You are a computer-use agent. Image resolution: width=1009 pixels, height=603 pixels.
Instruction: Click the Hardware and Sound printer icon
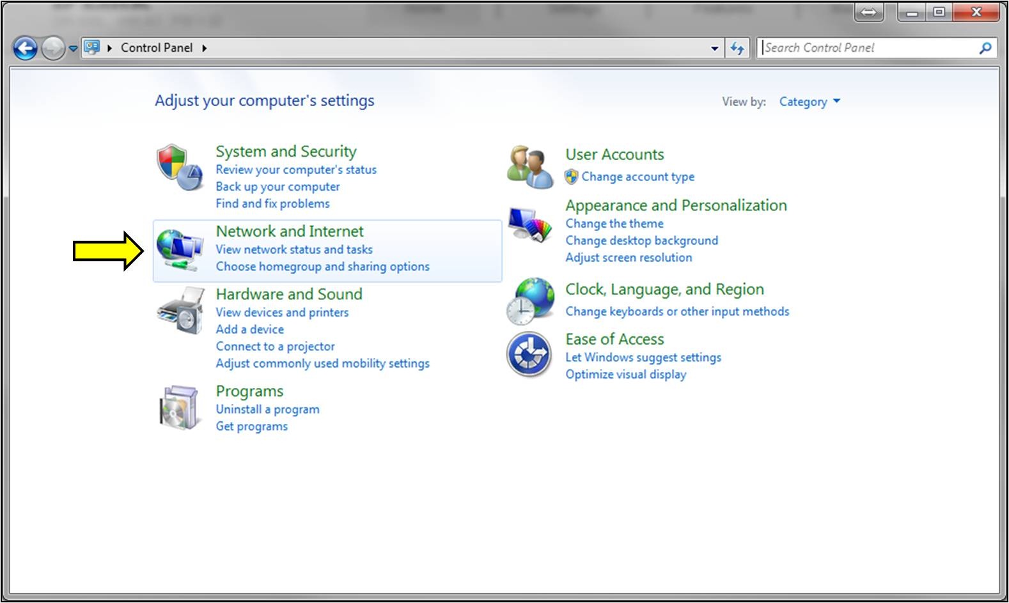point(180,310)
